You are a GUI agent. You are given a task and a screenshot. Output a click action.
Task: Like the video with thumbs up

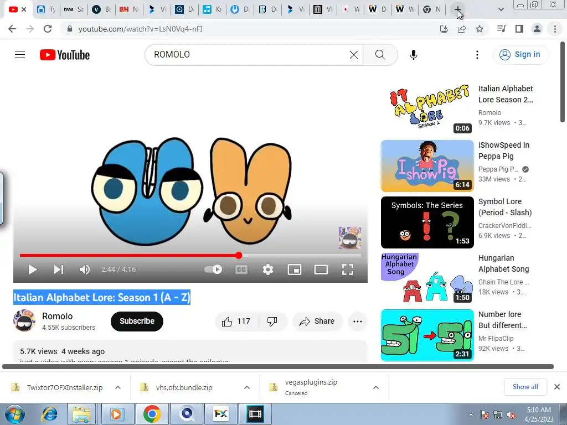(x=236, y=322)
